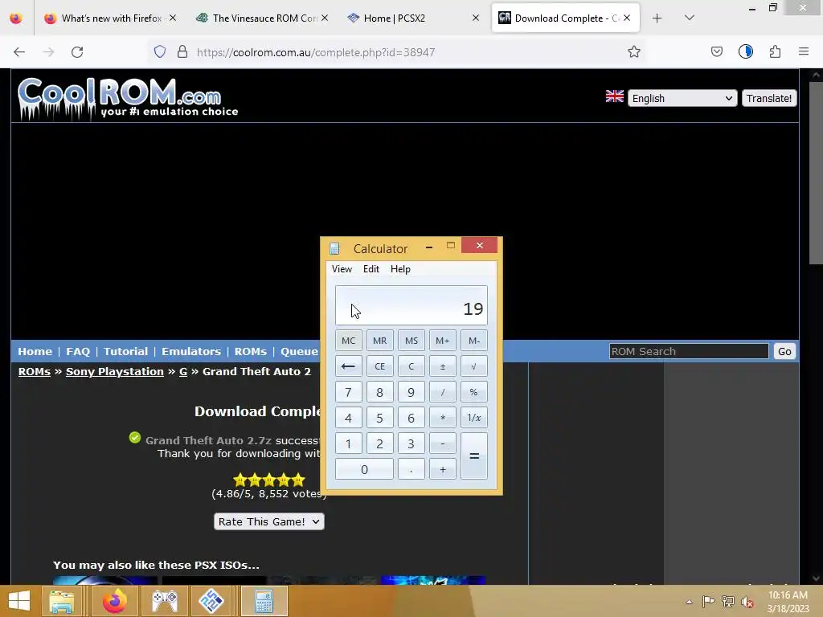Screen dimensions: 823x617
Task: Close the What's new with Firefox tab
Action: point(173,18)
